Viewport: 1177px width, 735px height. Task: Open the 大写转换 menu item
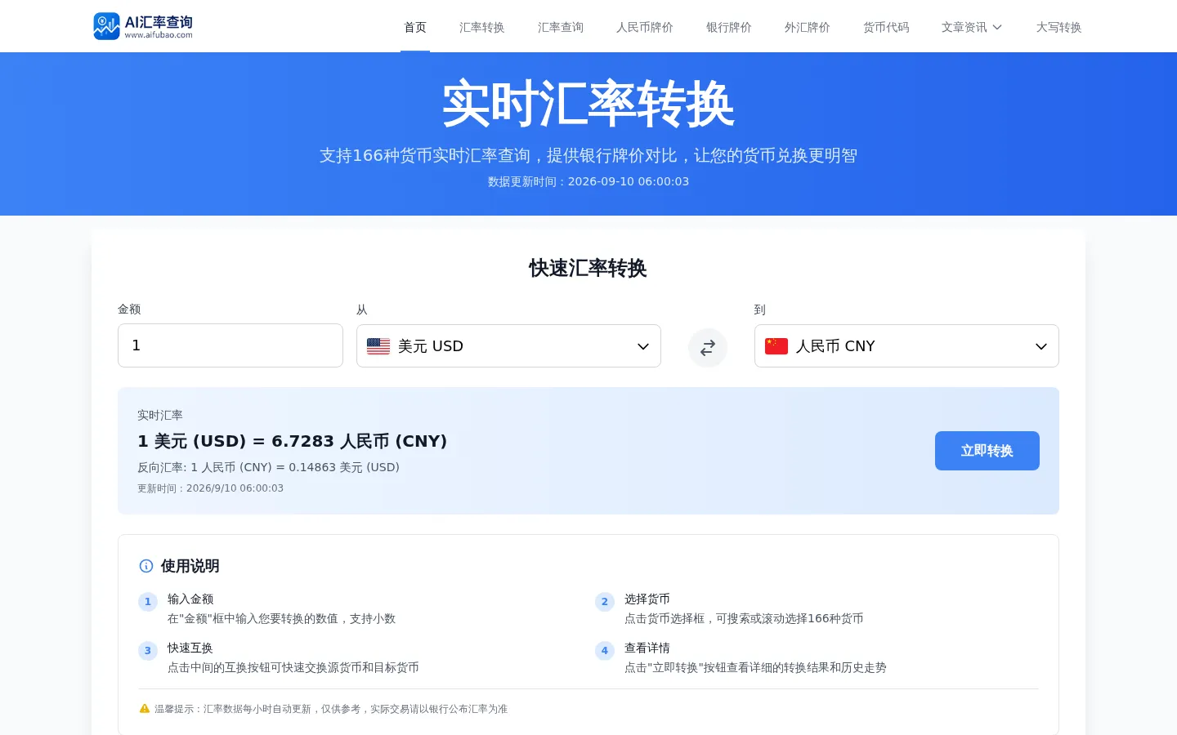point(1059,27)
